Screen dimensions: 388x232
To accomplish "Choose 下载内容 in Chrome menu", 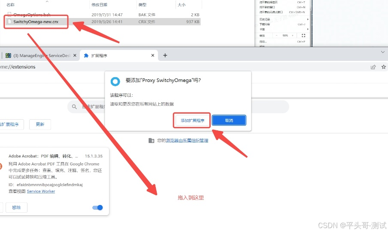I will point(282,24).
